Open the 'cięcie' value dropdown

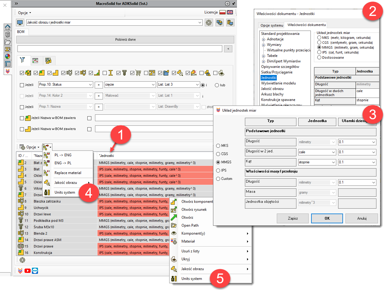pos(130,84)
